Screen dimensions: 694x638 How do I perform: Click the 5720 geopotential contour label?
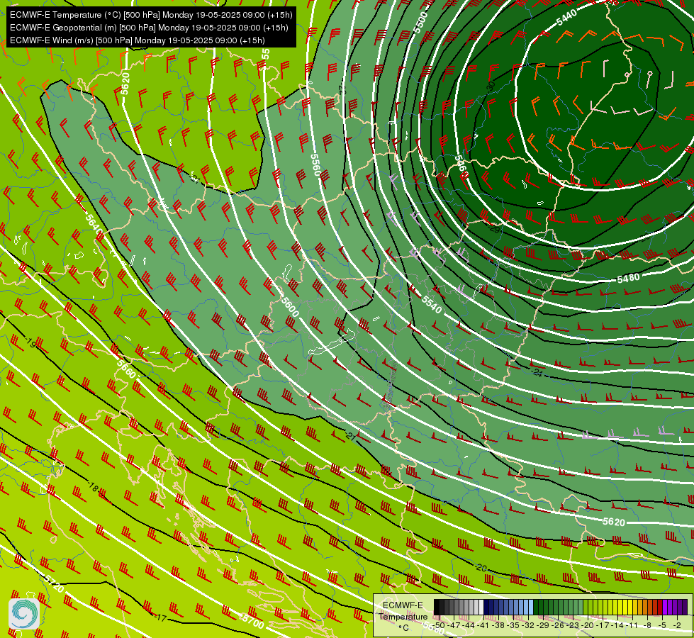(54, 584)
